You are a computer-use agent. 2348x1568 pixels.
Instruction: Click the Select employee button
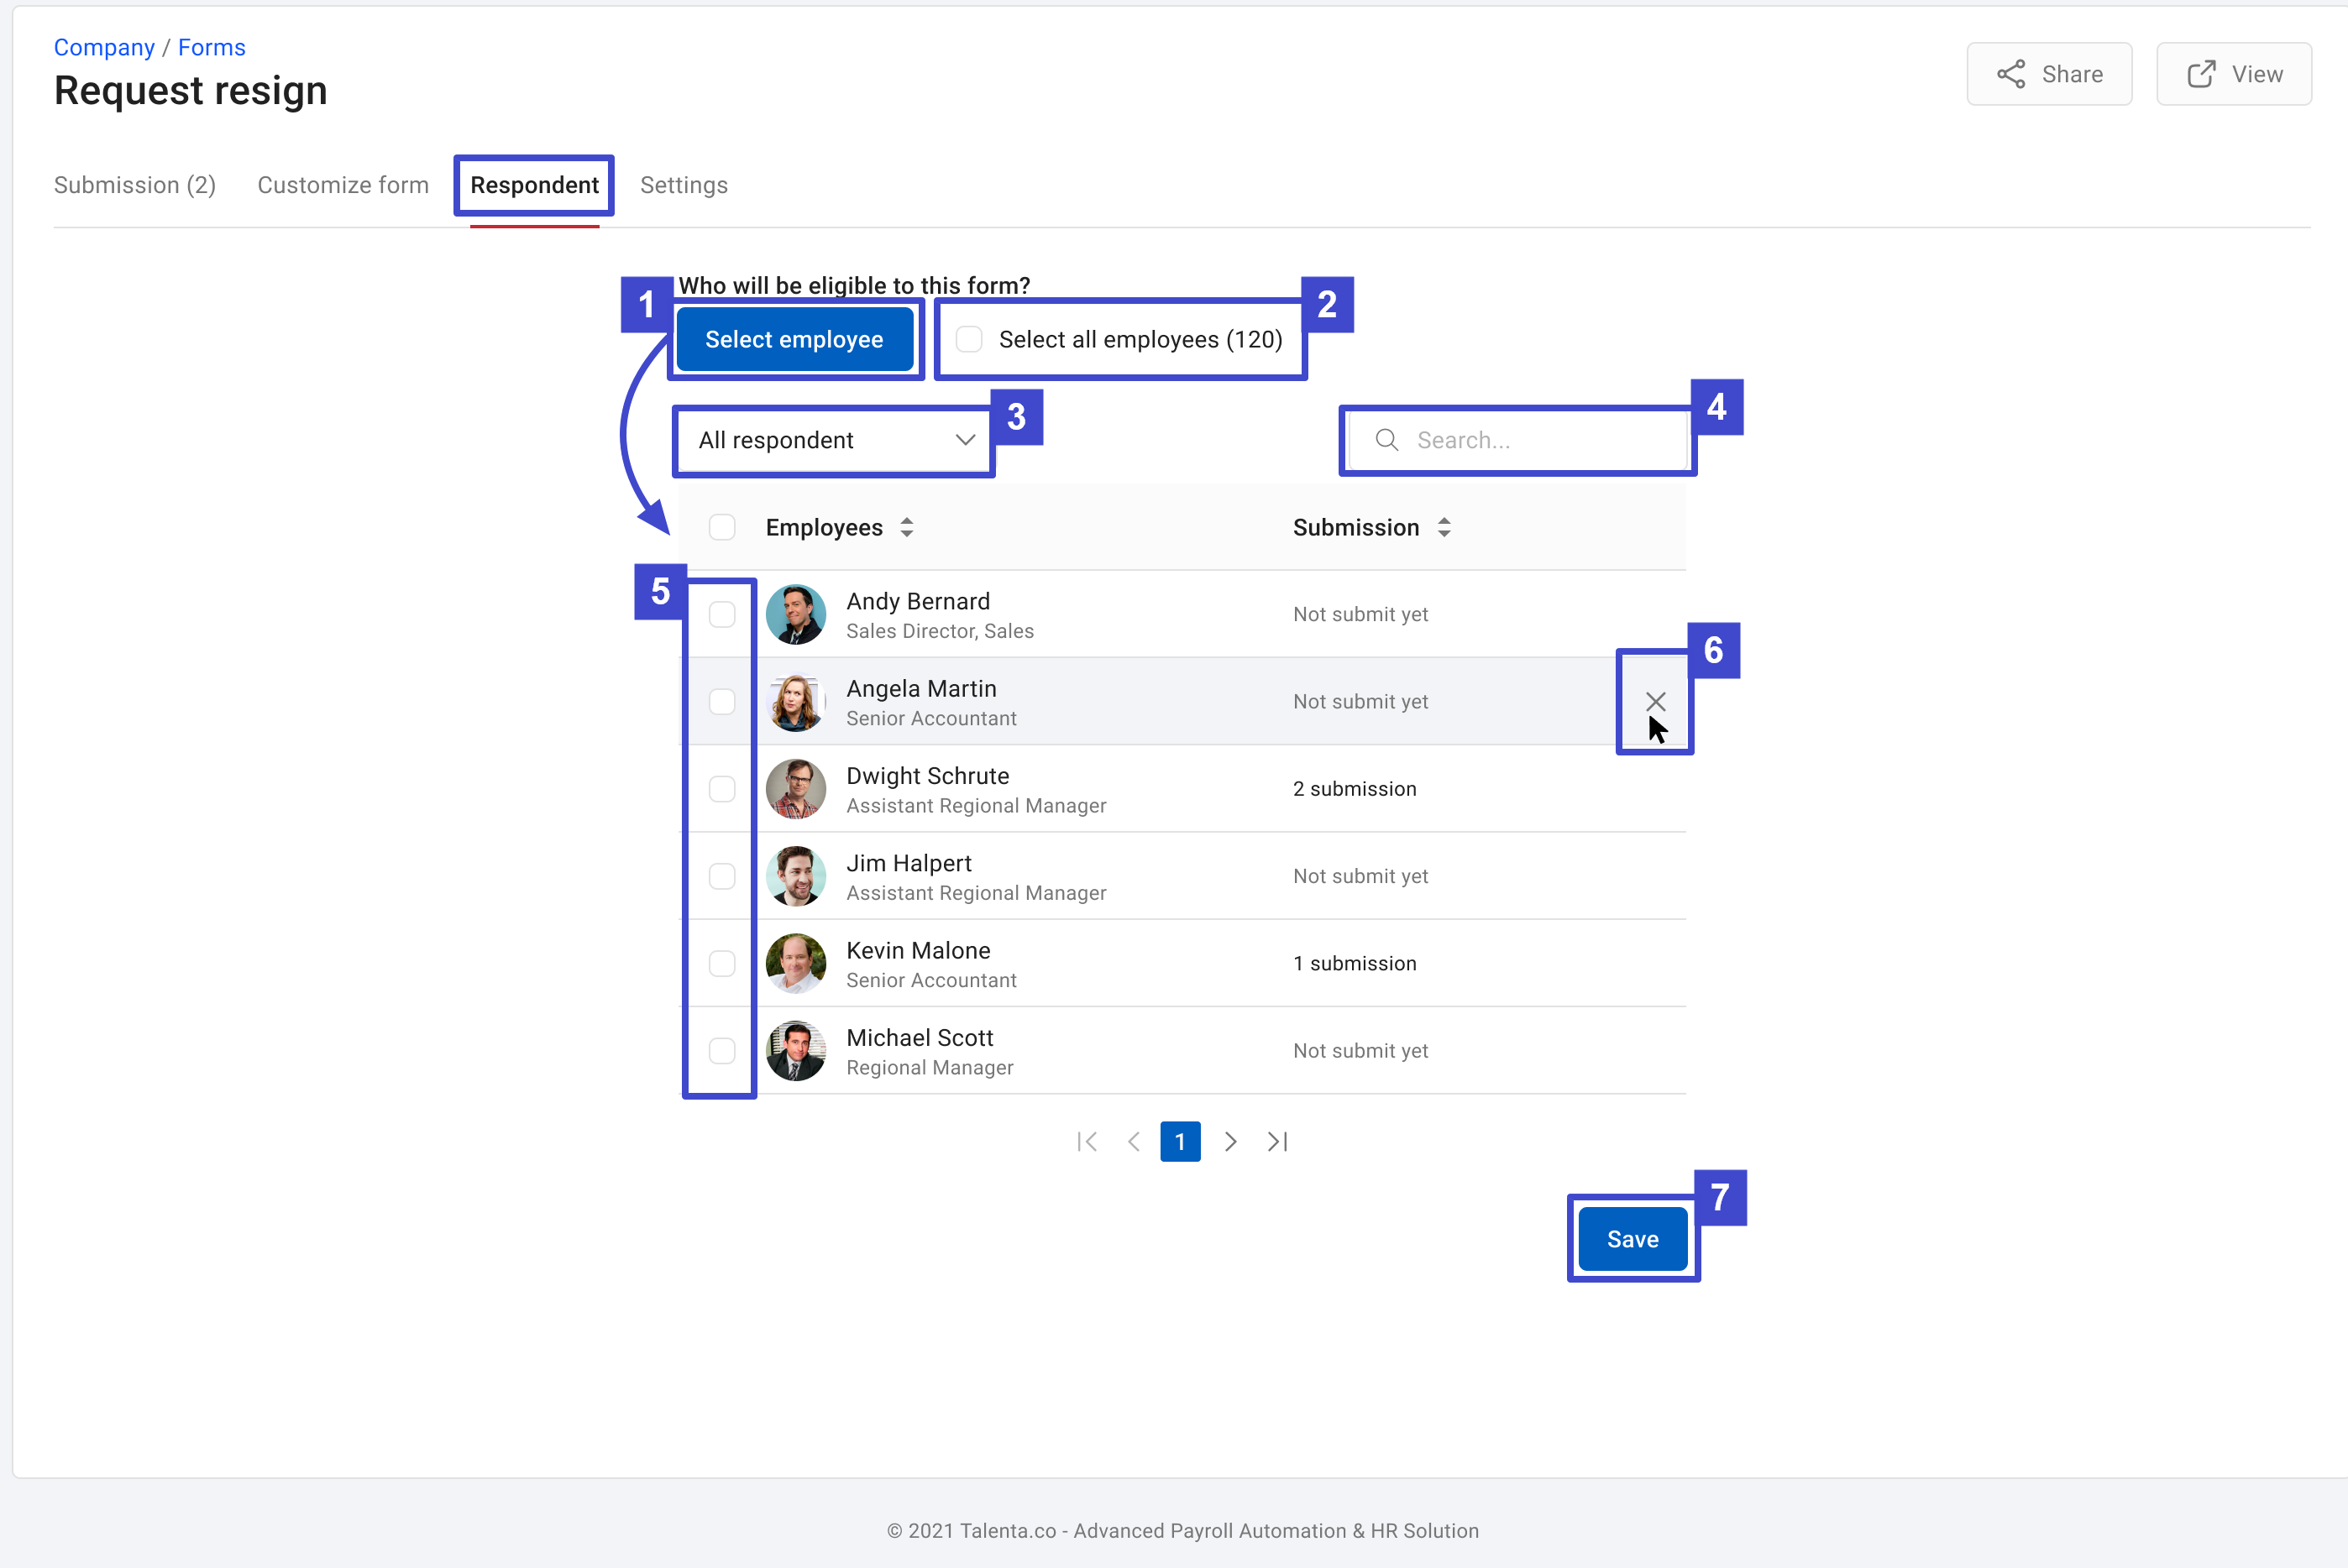794,339
